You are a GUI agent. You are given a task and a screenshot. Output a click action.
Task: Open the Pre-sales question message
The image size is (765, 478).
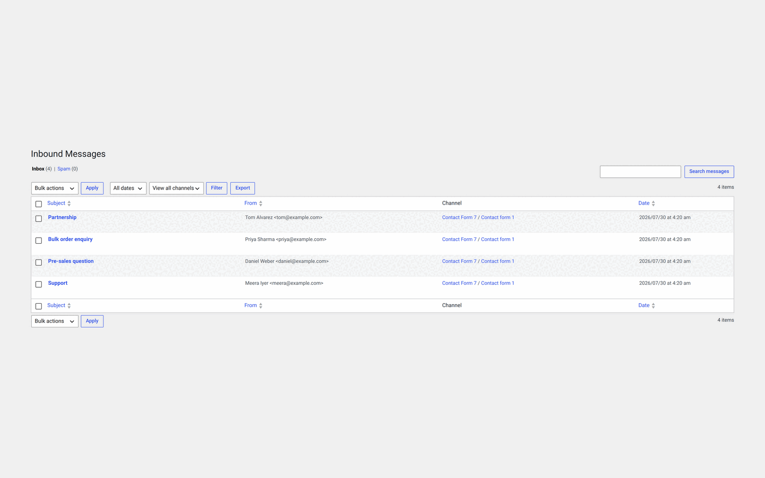(71, 261)
